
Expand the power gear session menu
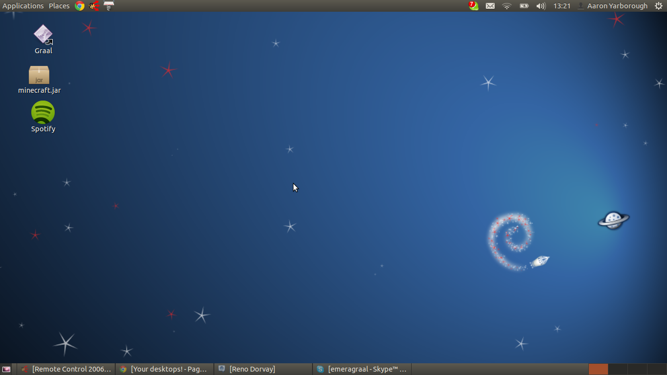658,6
